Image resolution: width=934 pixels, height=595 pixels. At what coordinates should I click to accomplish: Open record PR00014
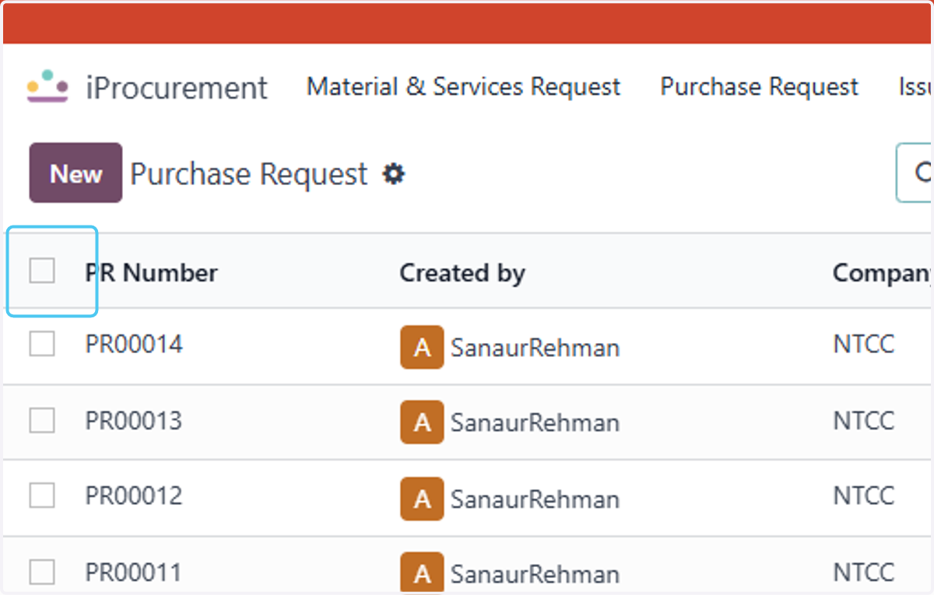134,343
